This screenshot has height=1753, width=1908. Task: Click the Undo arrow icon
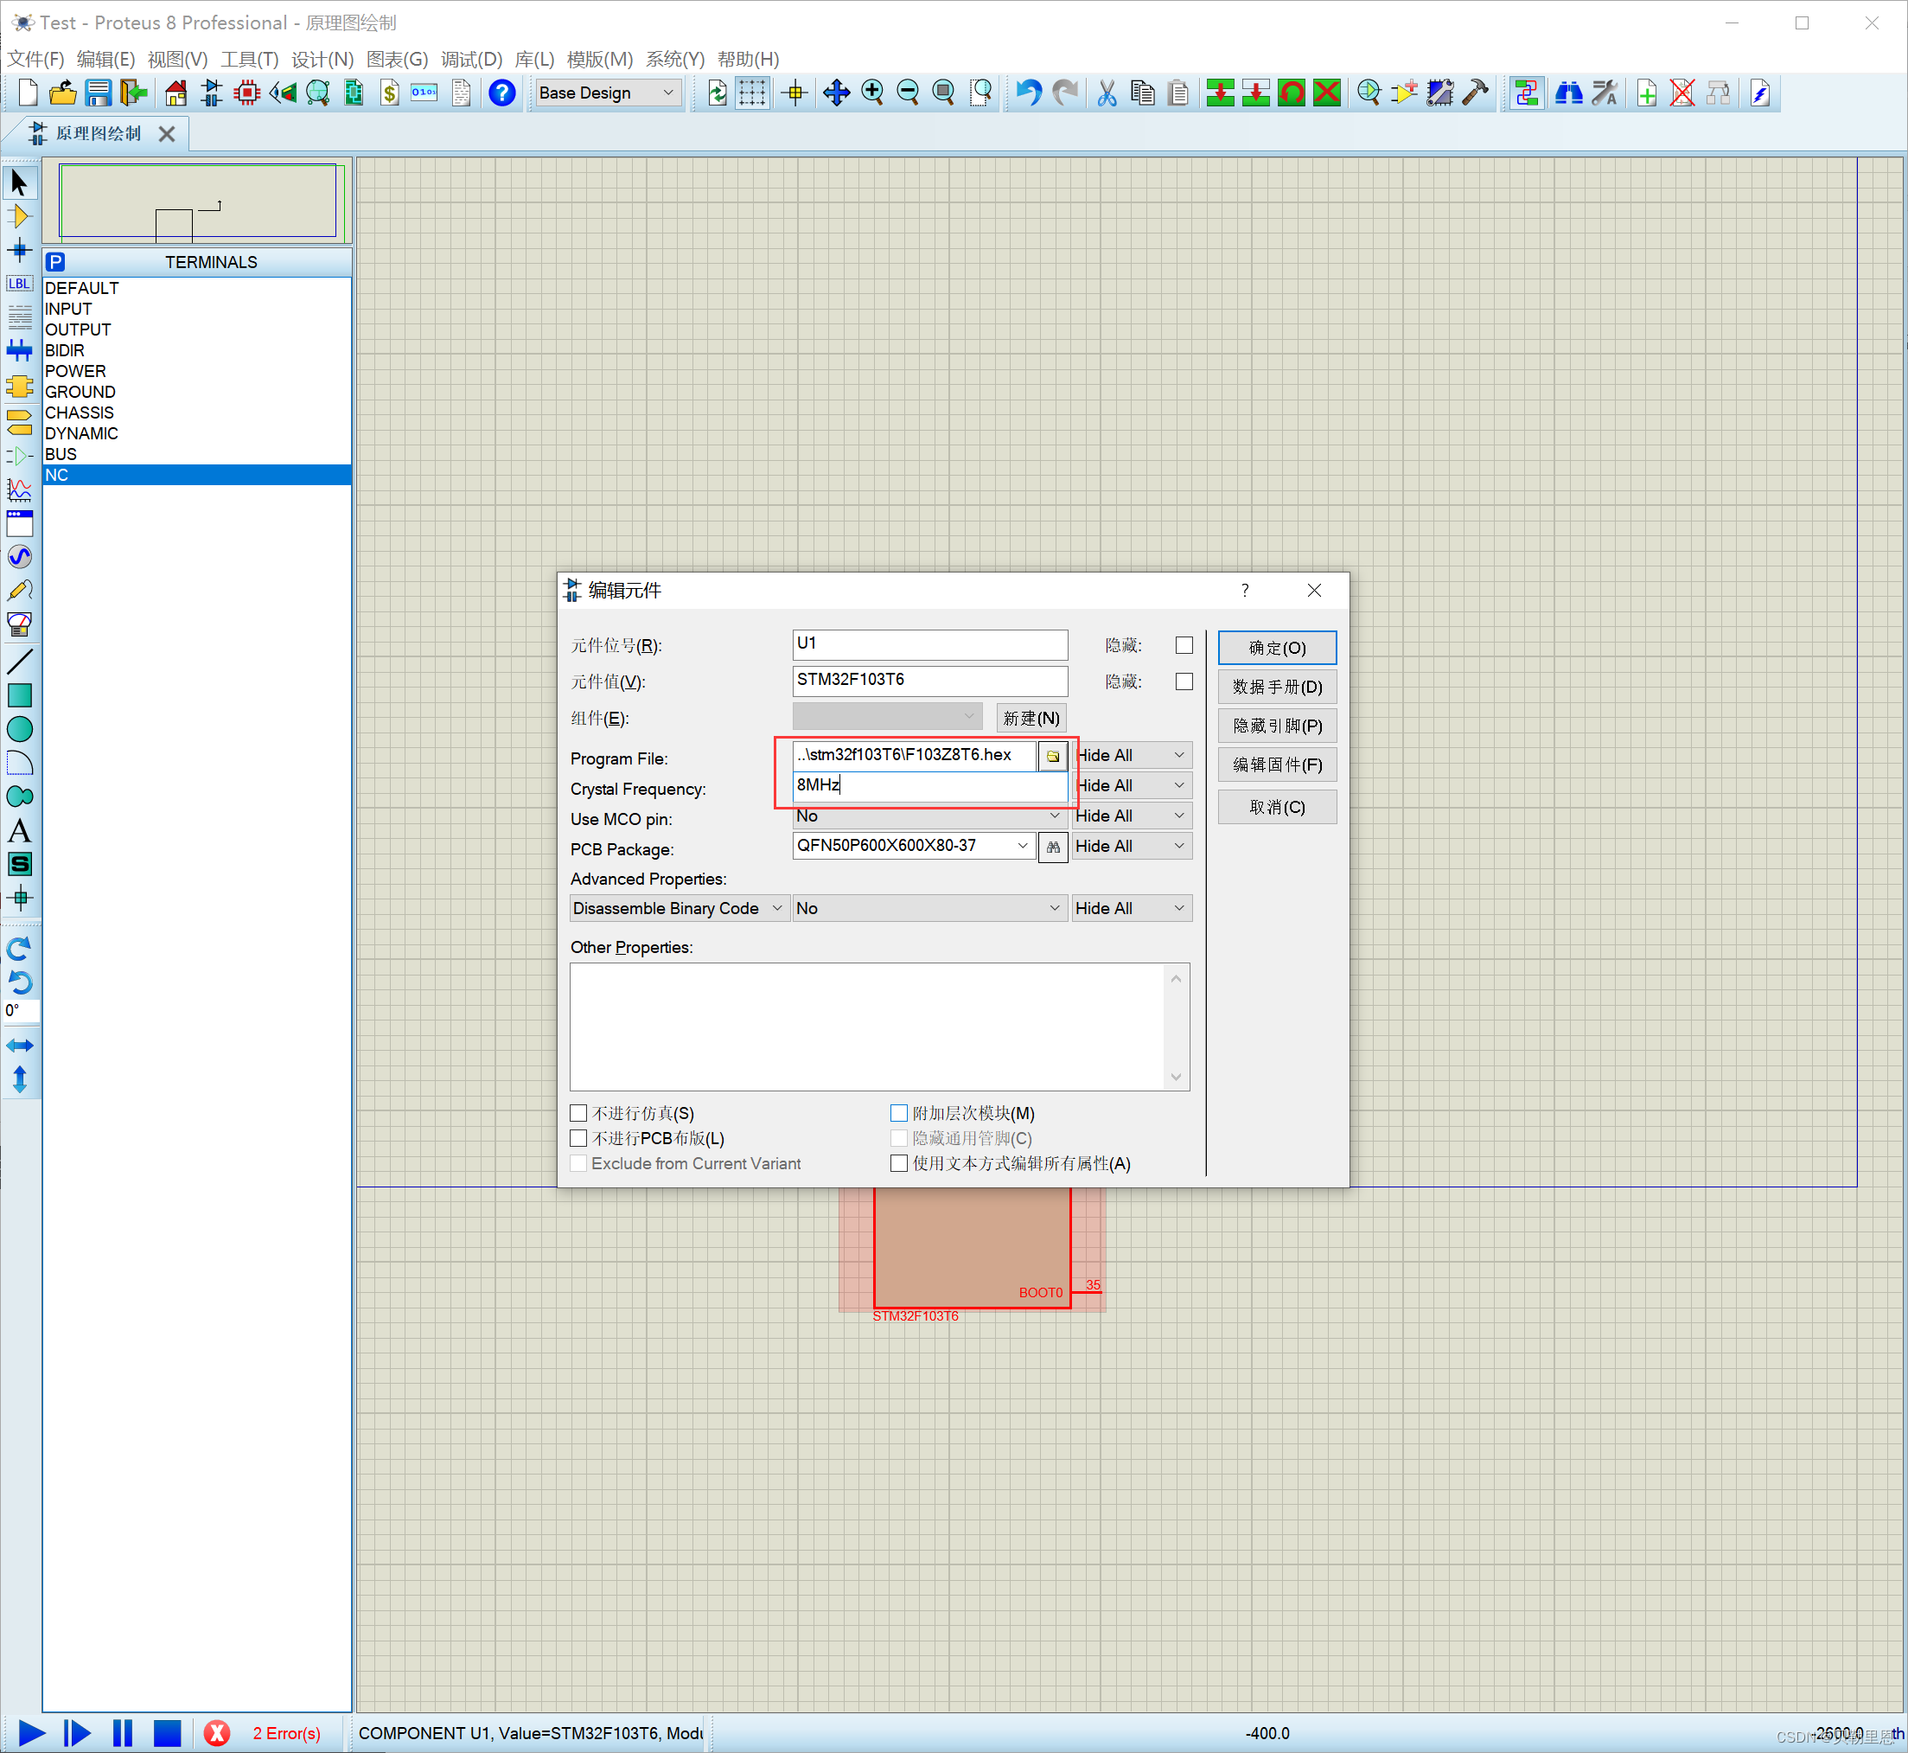[x=1028, y=93]
